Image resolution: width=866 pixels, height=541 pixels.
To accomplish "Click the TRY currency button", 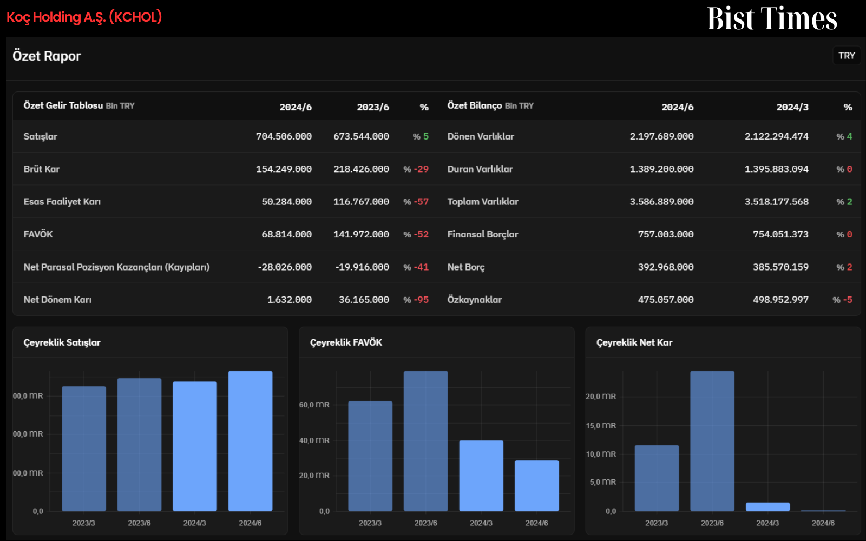I will [x=847, y=56].
